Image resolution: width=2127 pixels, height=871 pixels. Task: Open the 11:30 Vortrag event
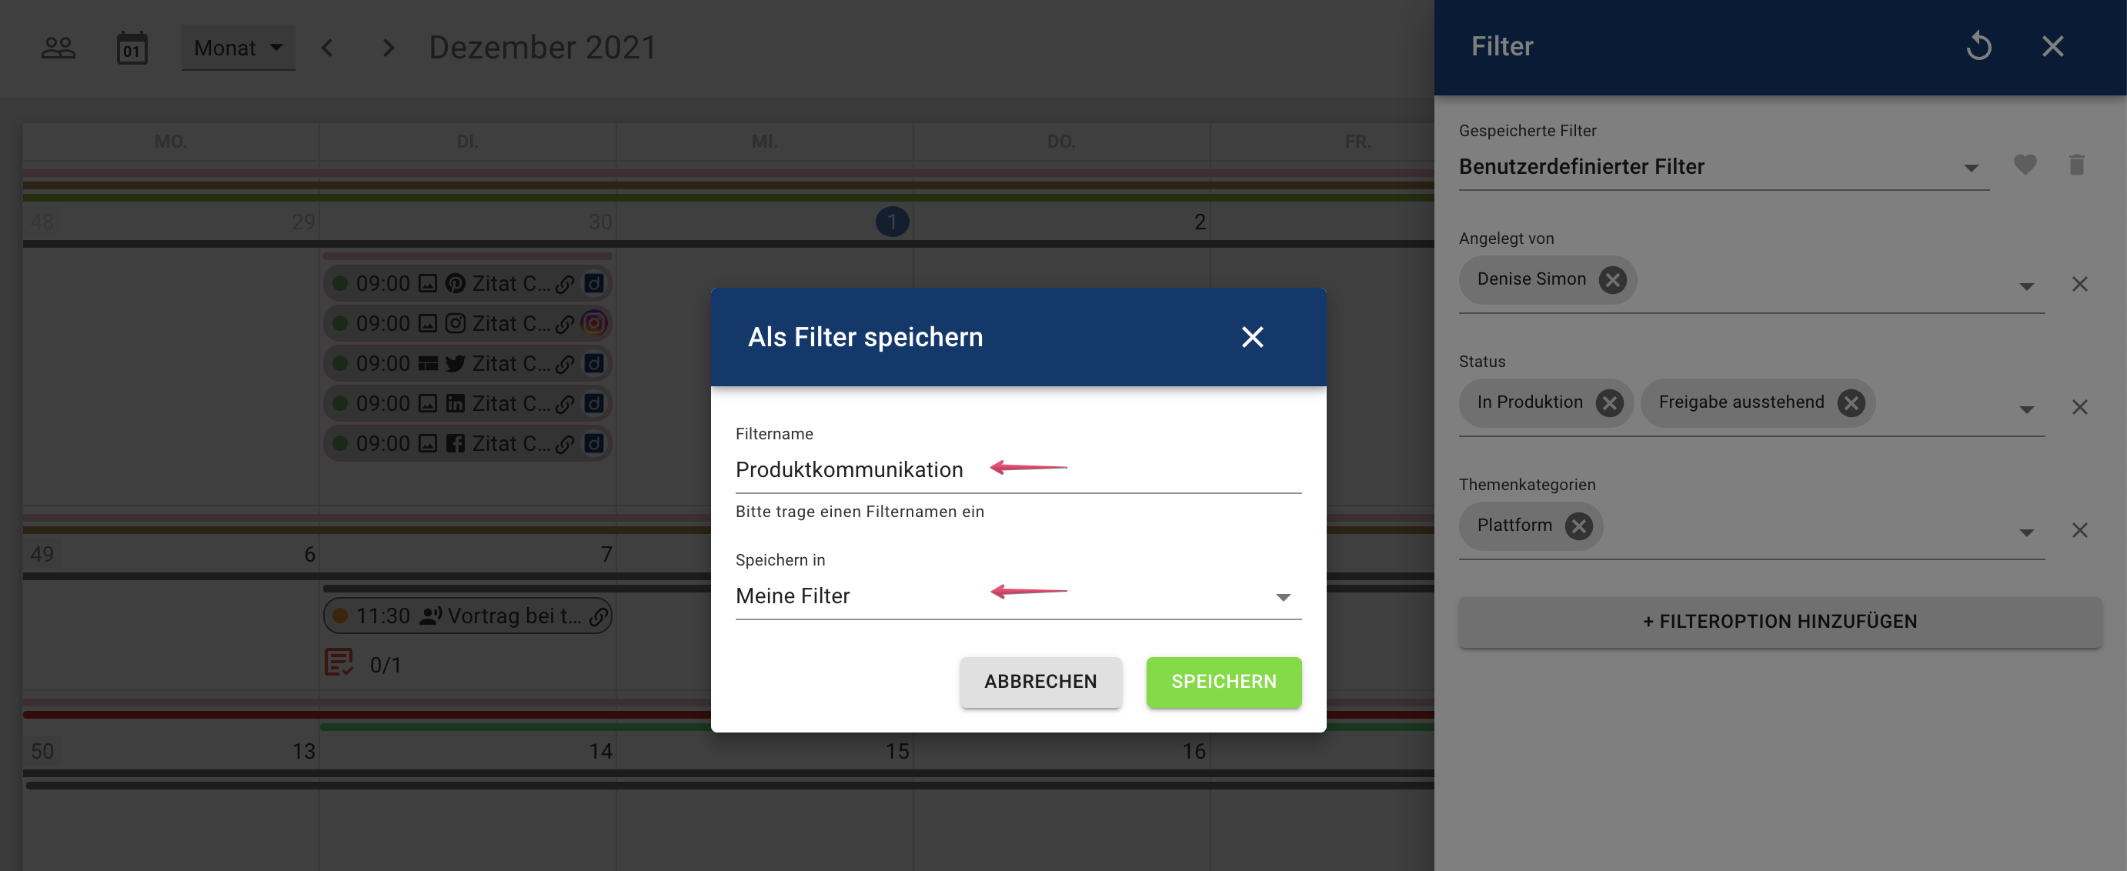pos(467,616)
